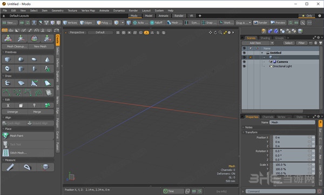Image resolution: width=324 pixels, height=195 pixels.
Task: Collapse the Untitled scene tree
Action: [262, 53]
